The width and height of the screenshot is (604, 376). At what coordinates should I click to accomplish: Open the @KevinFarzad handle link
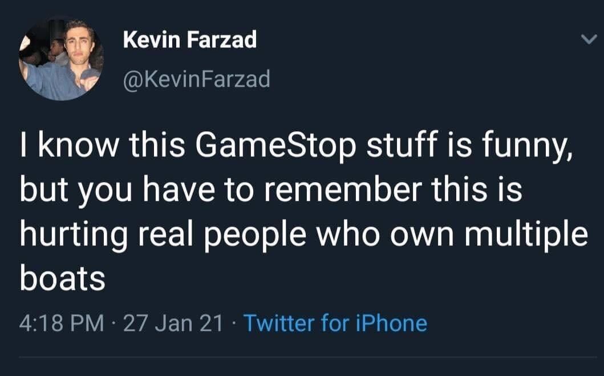pos(197,79)
